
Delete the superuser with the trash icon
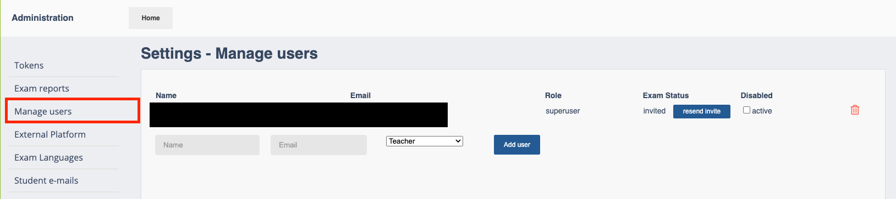855,110
